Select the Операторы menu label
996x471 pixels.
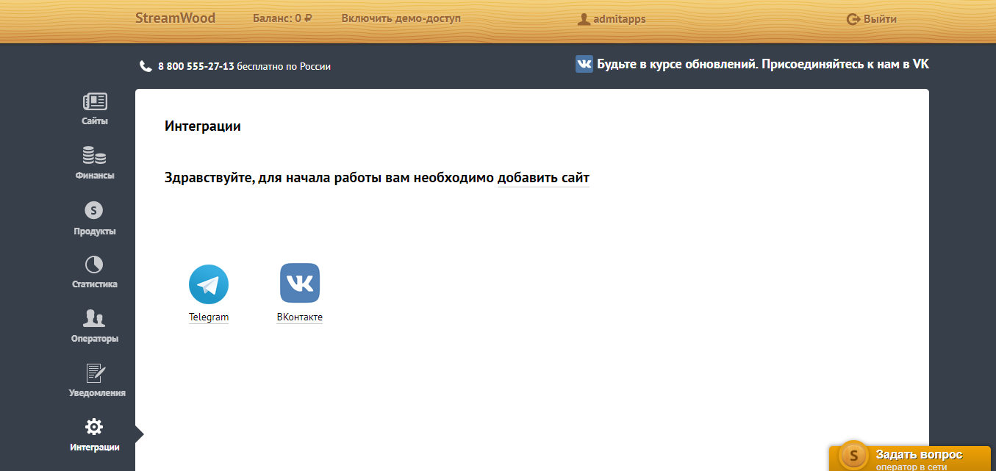(95, 339)
